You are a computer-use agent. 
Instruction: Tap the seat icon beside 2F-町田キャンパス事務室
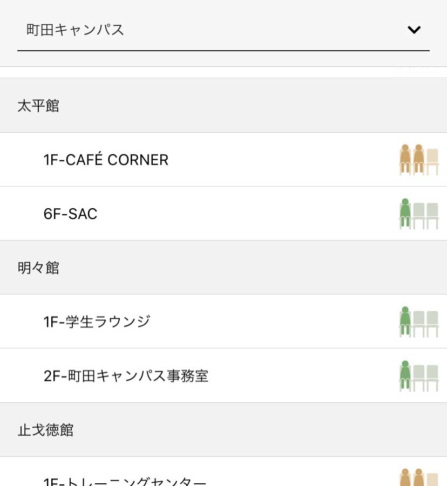click(x=419, y=375)
